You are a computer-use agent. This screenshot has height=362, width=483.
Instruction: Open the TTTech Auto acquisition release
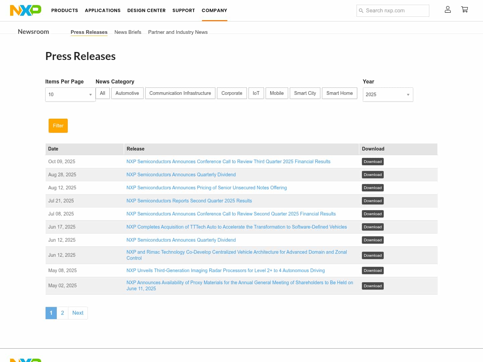[x=236, y=227]
